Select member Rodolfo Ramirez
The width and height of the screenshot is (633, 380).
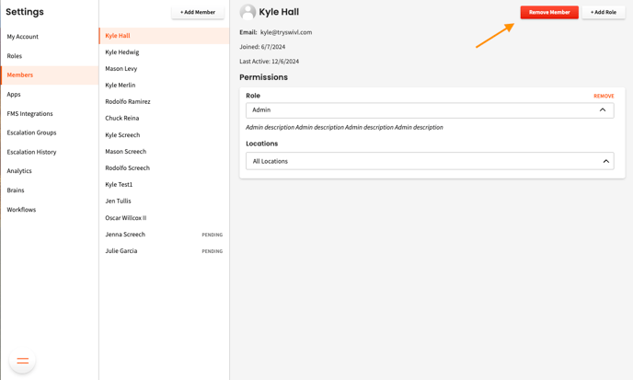[128, 102]
